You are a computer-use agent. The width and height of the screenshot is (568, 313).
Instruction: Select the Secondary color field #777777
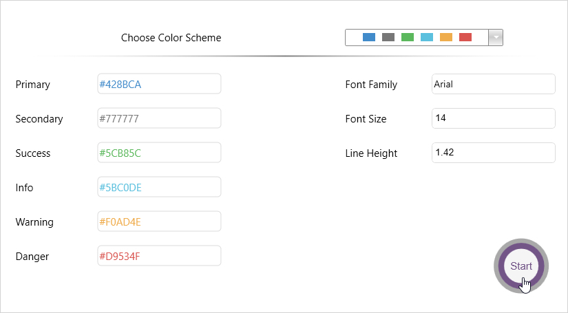coord(159,118)
